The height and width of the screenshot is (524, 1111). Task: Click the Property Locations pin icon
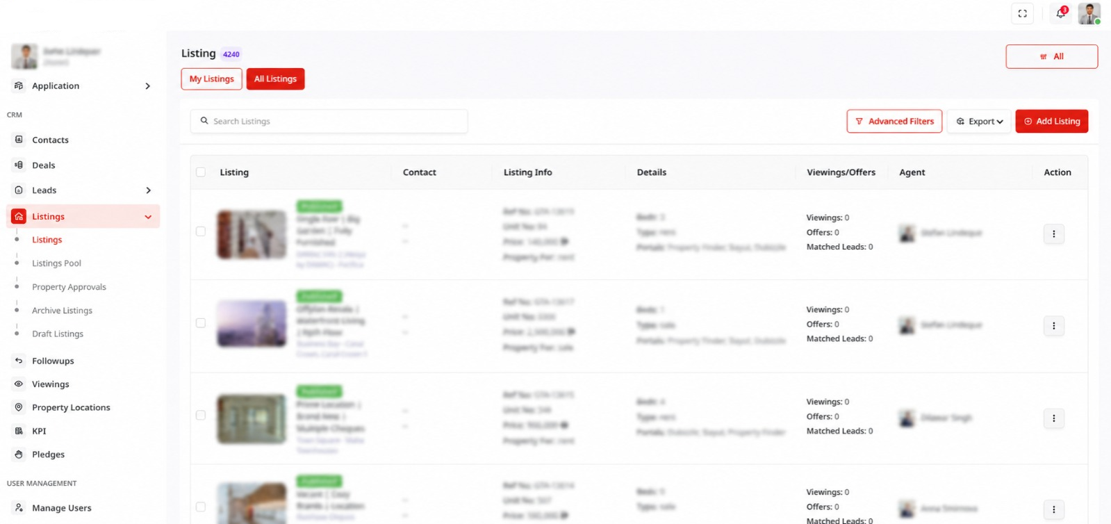(x=19, y=407)
